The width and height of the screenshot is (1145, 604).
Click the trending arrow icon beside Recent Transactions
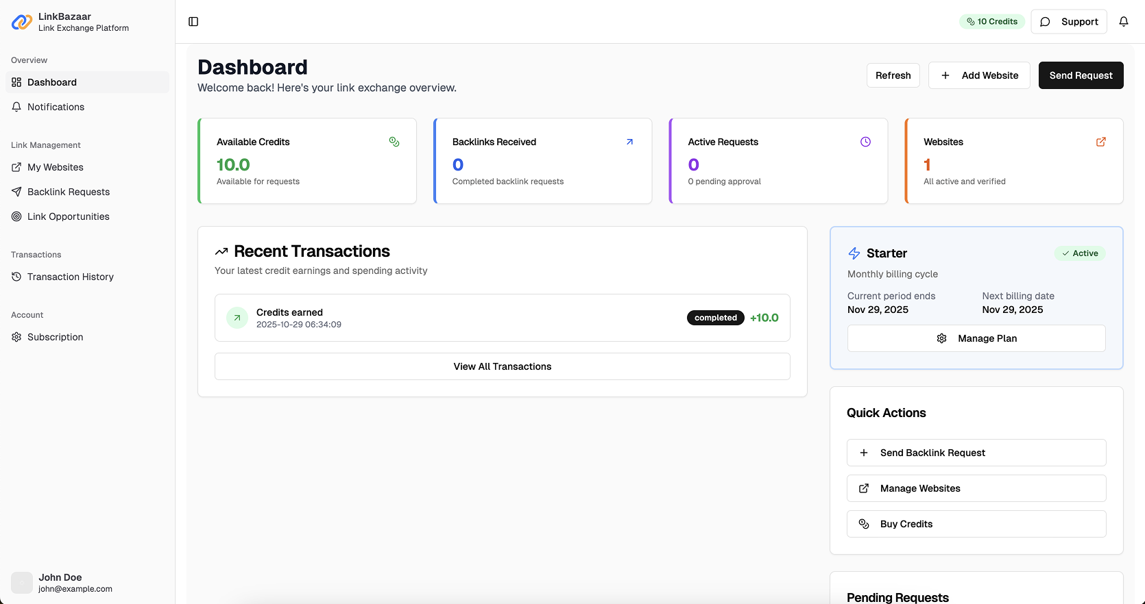221,251
